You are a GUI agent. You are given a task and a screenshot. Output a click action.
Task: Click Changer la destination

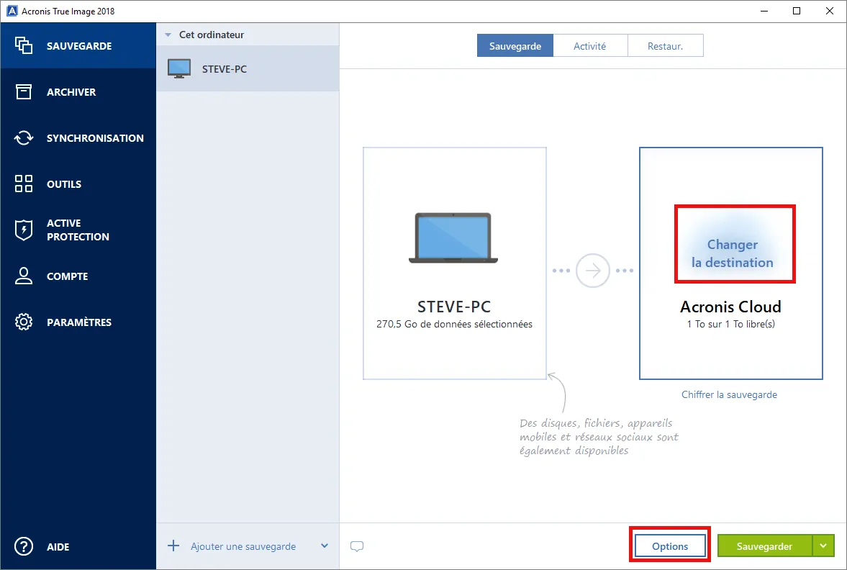[x=733, y=253]
